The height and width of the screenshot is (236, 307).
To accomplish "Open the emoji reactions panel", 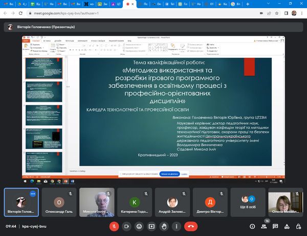I will coord(139,226).
